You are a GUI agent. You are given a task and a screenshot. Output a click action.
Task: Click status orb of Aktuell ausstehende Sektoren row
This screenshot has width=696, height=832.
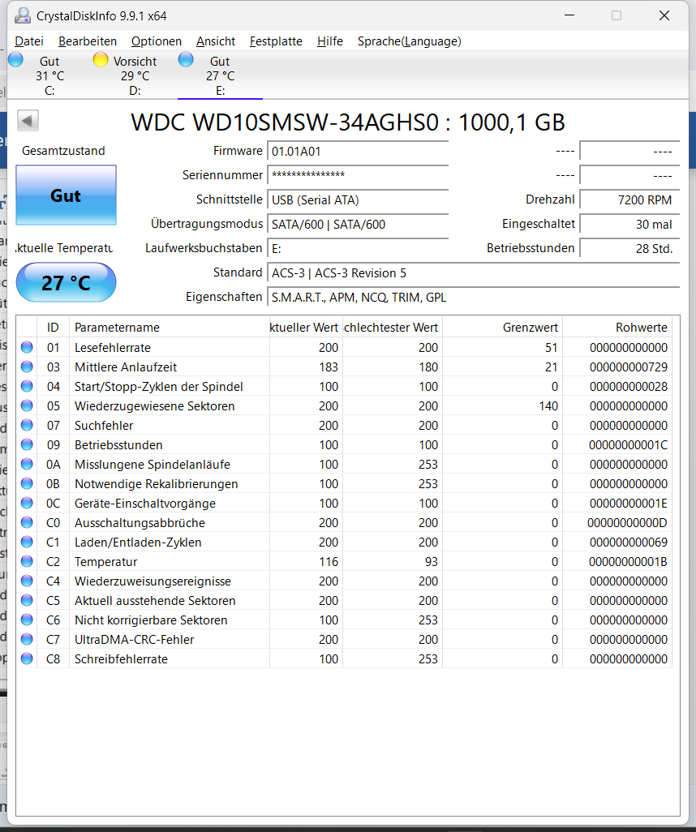tap(27, 600)
